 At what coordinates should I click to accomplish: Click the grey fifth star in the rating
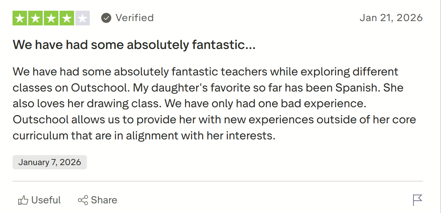tap(83, 18)
